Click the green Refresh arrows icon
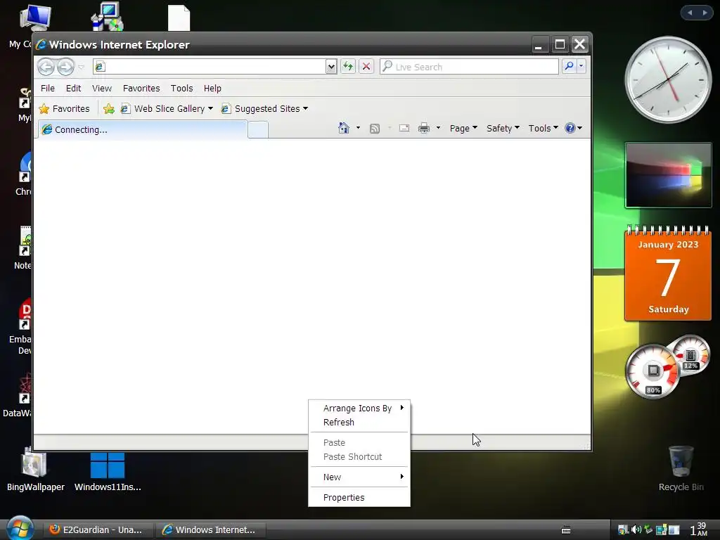 (348, 67)
